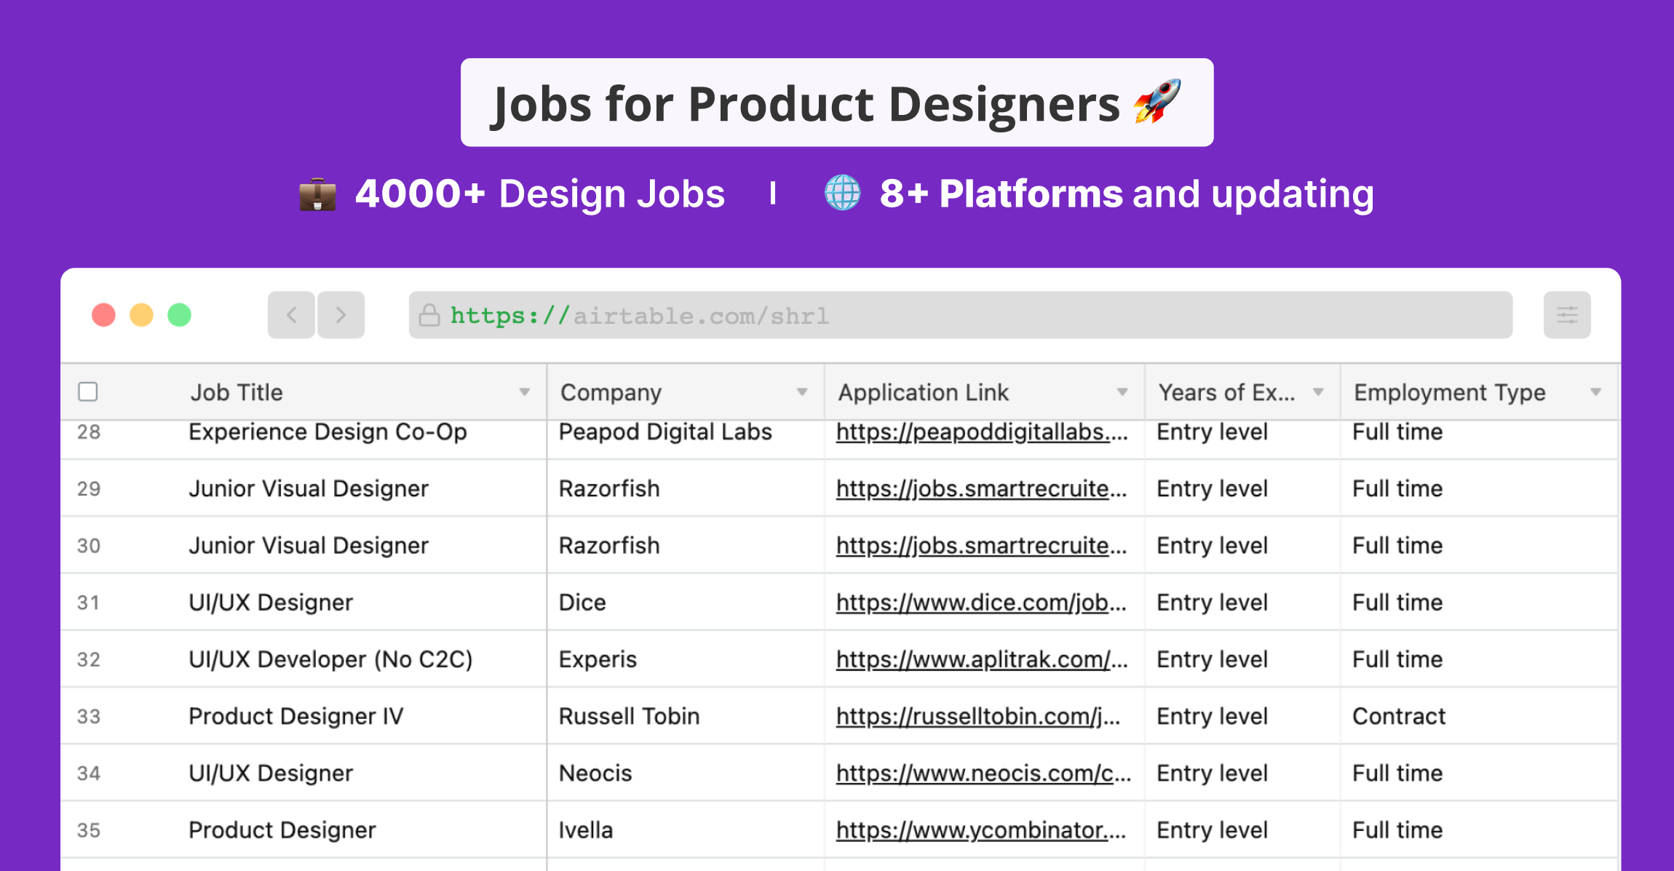Click the yellow minimize window dot
The image size is (1674, 871).
coord(141,315)
